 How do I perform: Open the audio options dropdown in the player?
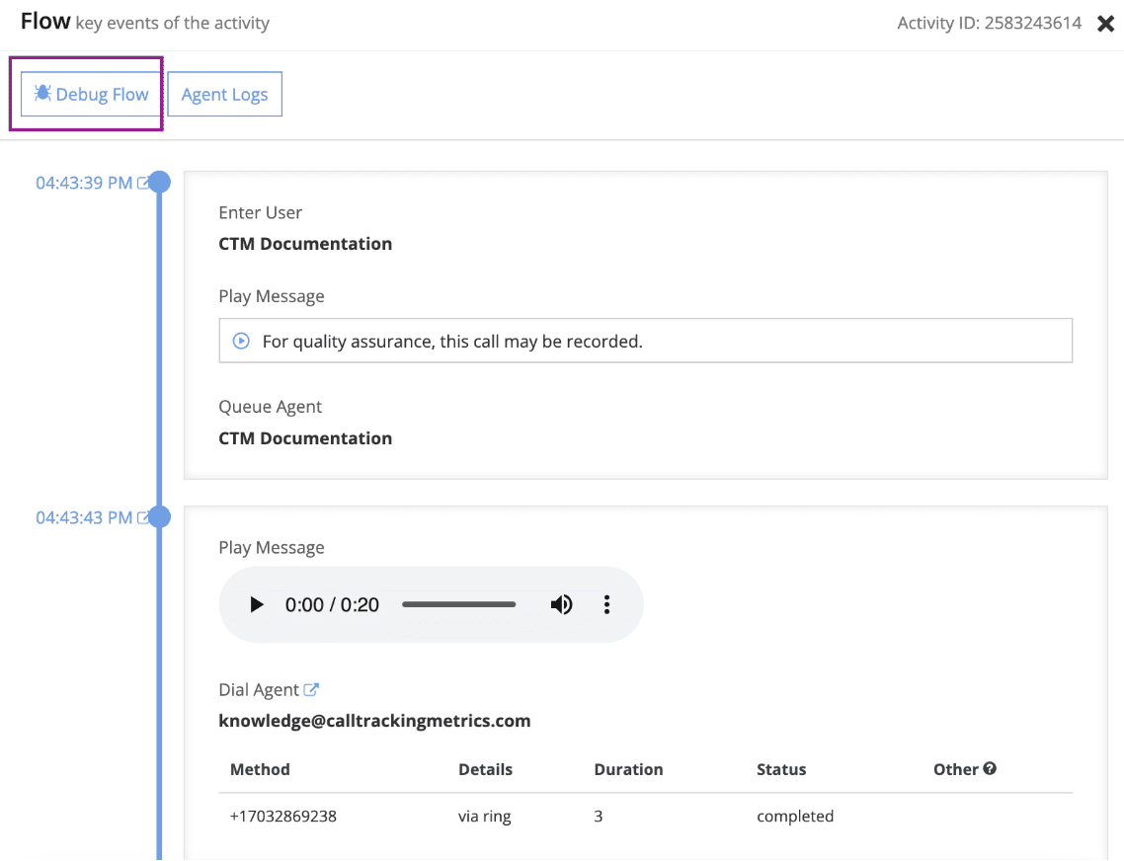pos(606,604)
